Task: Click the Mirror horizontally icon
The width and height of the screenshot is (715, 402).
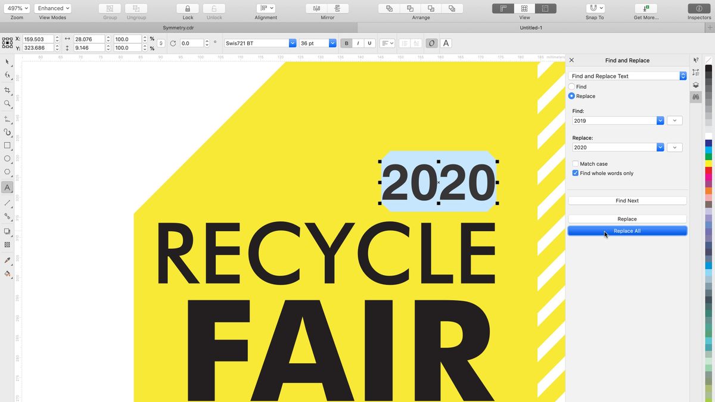Action: pos(316,8)
